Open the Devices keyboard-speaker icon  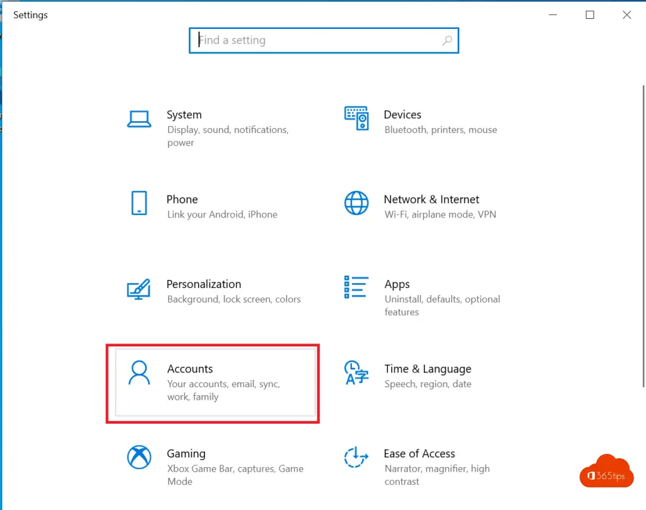(x=356, y=118)
